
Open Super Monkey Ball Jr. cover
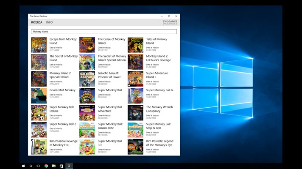135,96
